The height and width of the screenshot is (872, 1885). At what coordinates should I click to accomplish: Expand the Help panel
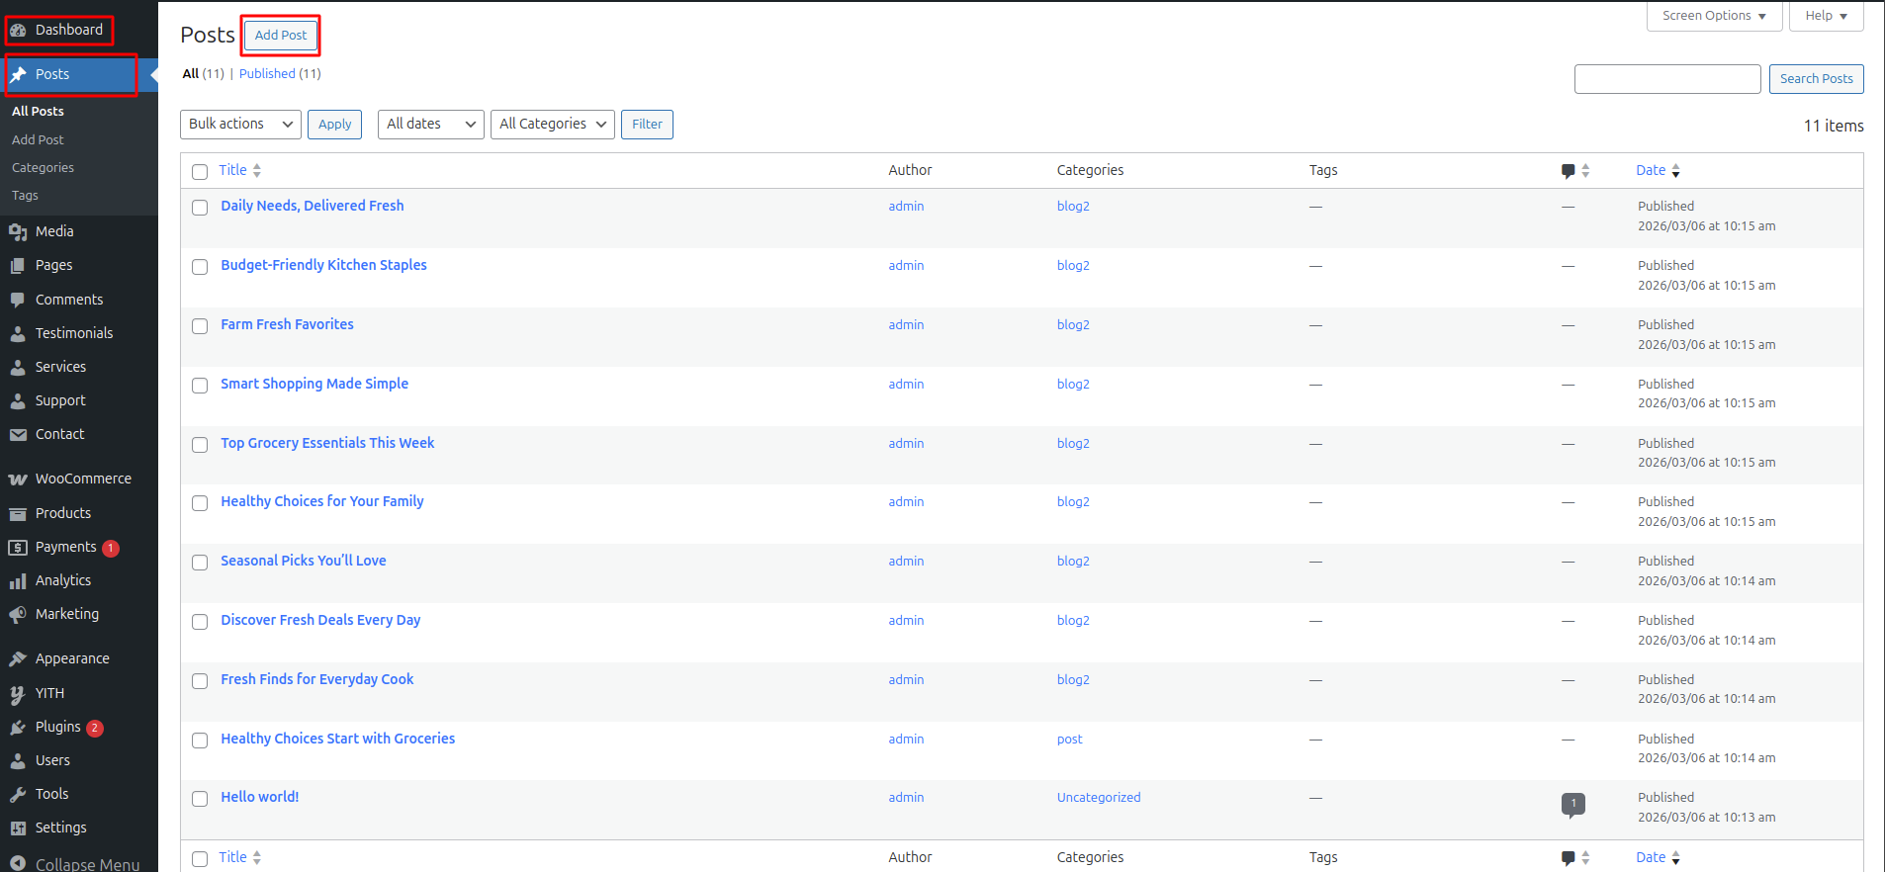(1826, 16)
